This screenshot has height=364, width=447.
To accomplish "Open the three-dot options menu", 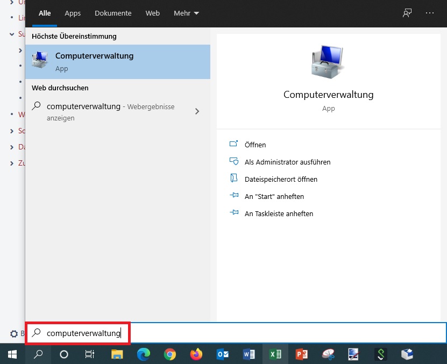I will (429, 13).
